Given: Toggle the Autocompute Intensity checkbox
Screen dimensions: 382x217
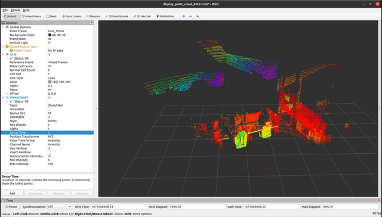Looking at the screenshot, I should coord(49,156).
